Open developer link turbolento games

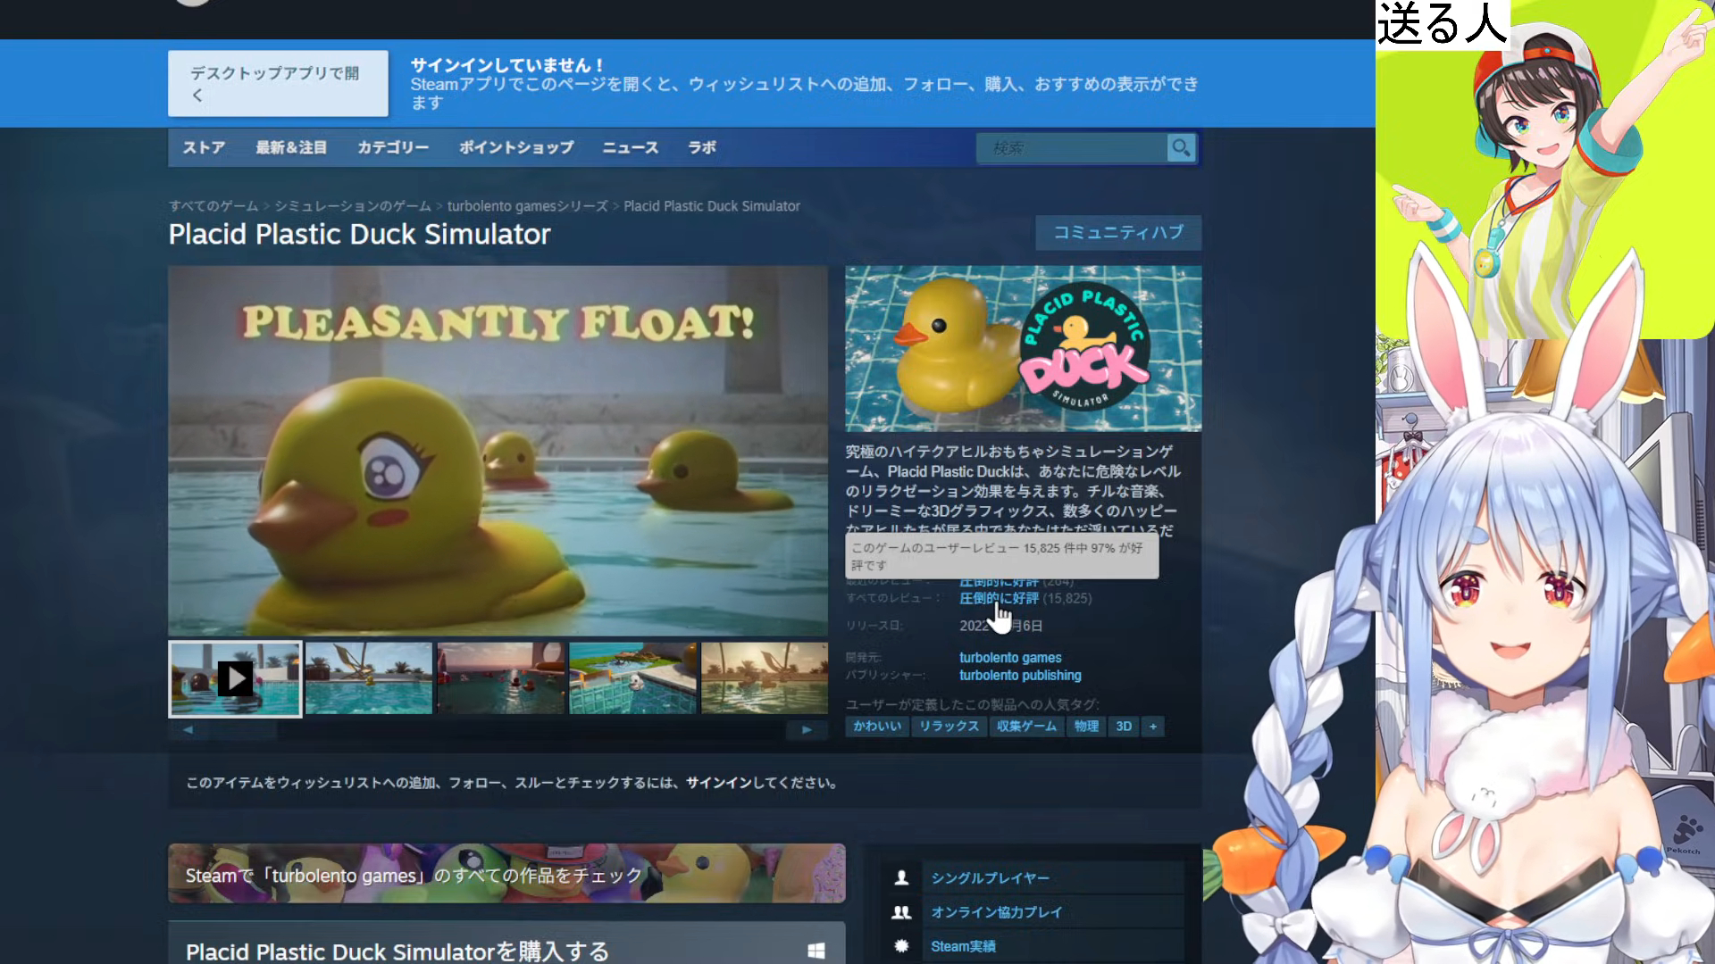click(x=1010, y=658)
